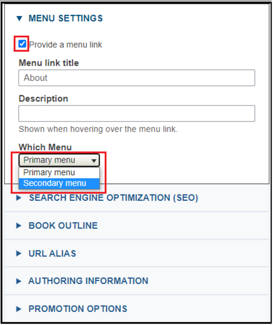Focus the Description text field
273x325 pixels.
(x=136, y=114)
